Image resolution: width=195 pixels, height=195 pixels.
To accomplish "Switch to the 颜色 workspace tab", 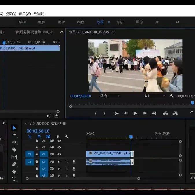I will (81, 22).
